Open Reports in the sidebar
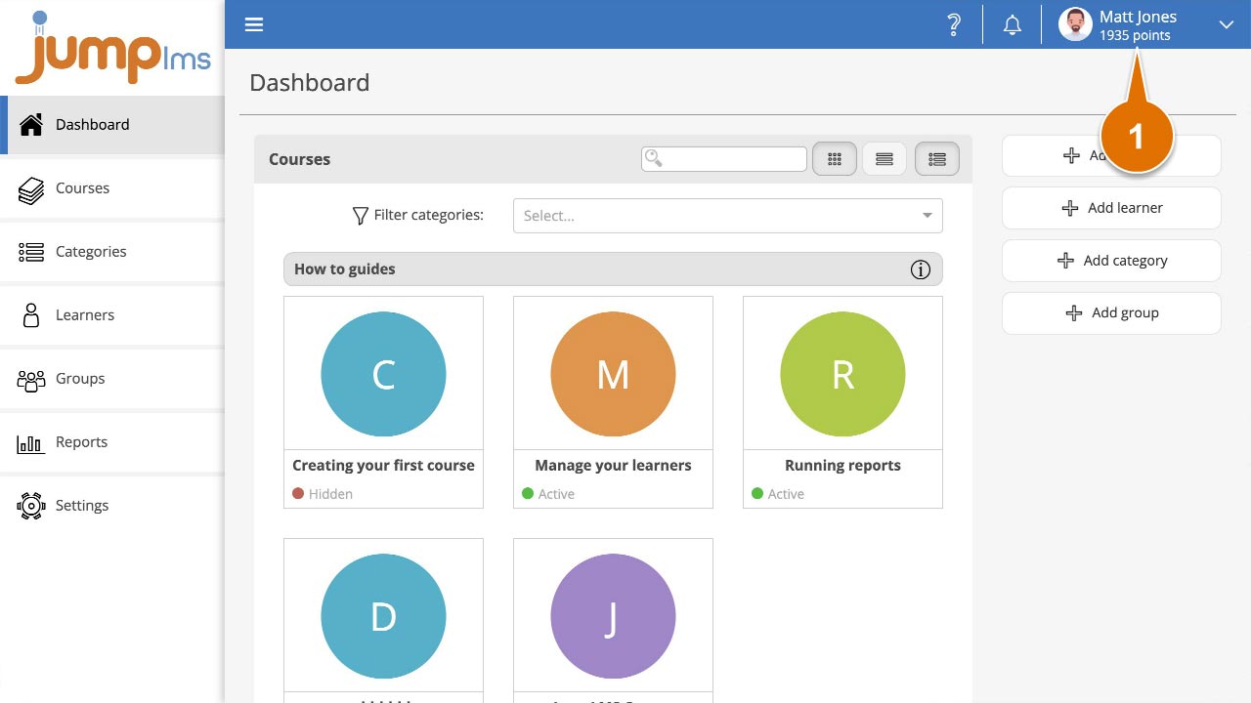This screenshot has width=1251, height=703. click(112, 442)
